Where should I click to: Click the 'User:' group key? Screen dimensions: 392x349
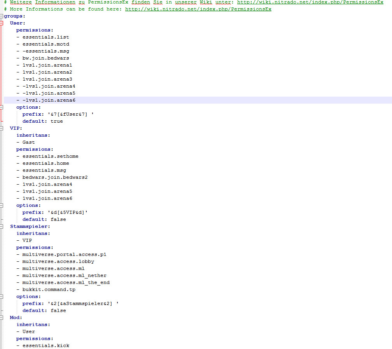pos(17,23)
